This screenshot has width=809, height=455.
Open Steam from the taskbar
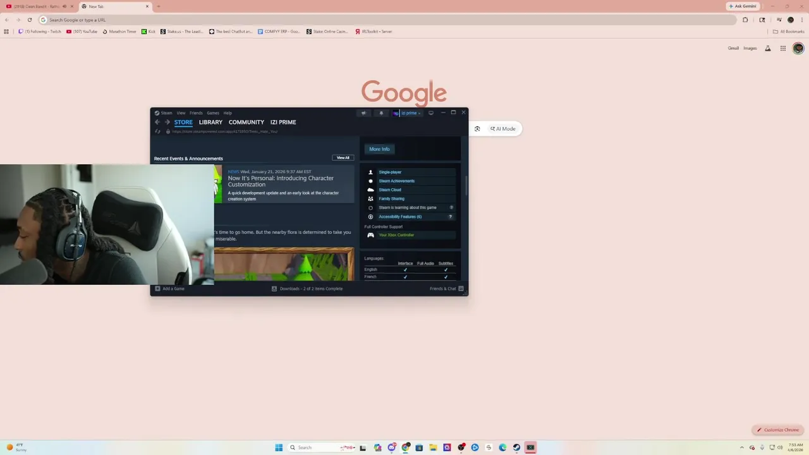[516, 447]
